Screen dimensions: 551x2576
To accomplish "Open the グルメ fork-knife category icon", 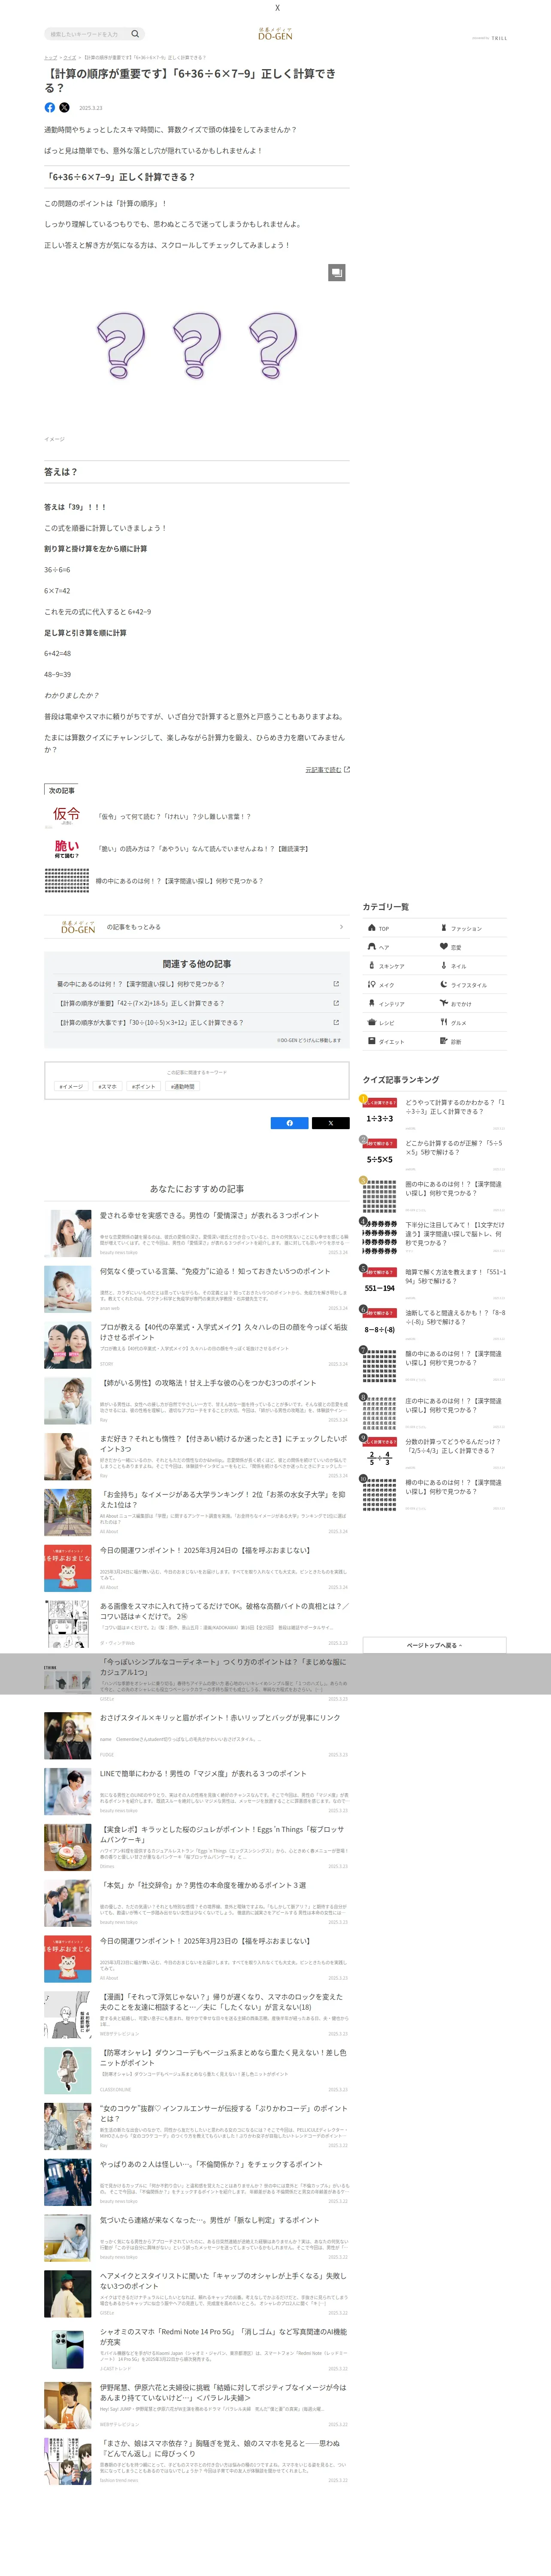I will [x=444, y=1022].
